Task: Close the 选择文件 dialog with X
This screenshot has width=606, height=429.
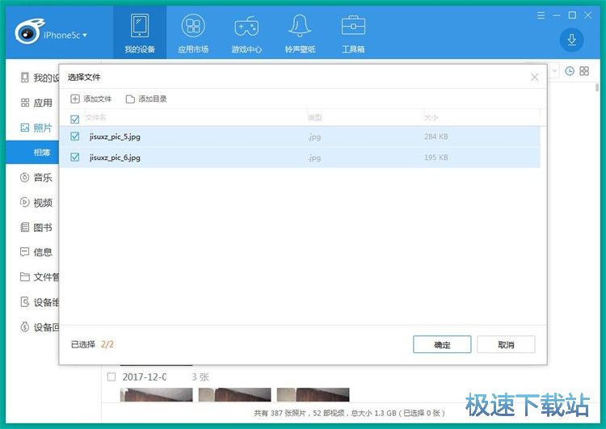Action: (534, 77)
